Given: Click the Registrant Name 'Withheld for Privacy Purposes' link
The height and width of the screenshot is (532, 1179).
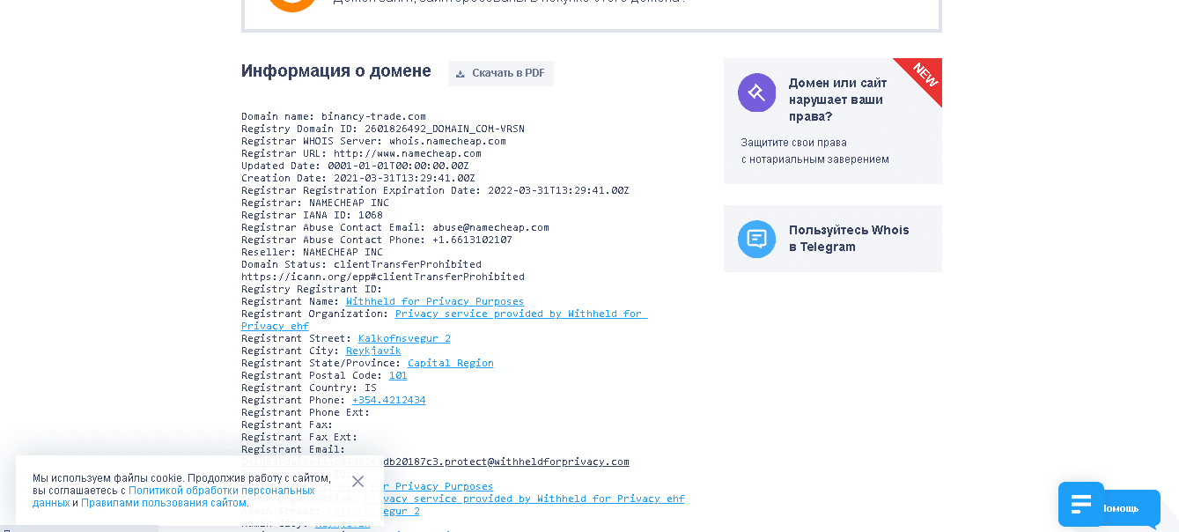Looking at the screenshot, I should tap(434, 301).
